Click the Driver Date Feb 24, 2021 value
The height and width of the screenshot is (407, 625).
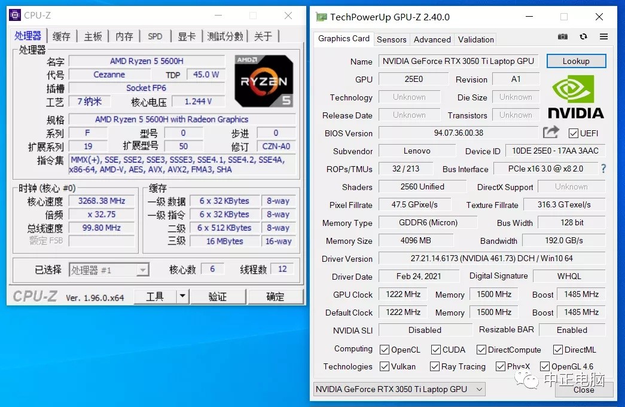419,276
